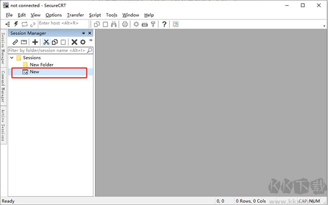Screen dimensions: 328x205
Task: Switch to Command Manager side tab
Action: point(3,86)
